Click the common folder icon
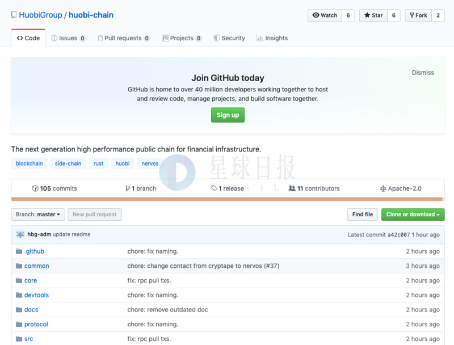 pyautogui.click(x=19, y=266)
